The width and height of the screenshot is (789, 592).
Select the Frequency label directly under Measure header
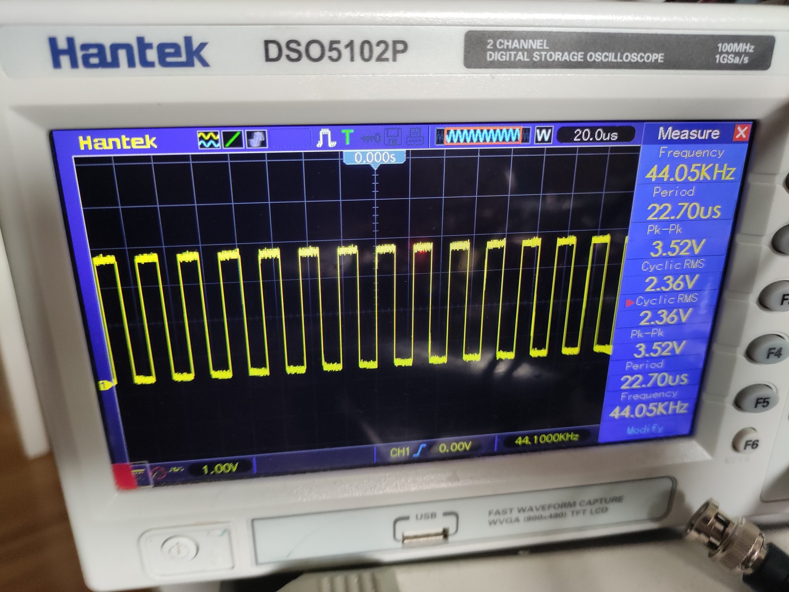point(691,153)
